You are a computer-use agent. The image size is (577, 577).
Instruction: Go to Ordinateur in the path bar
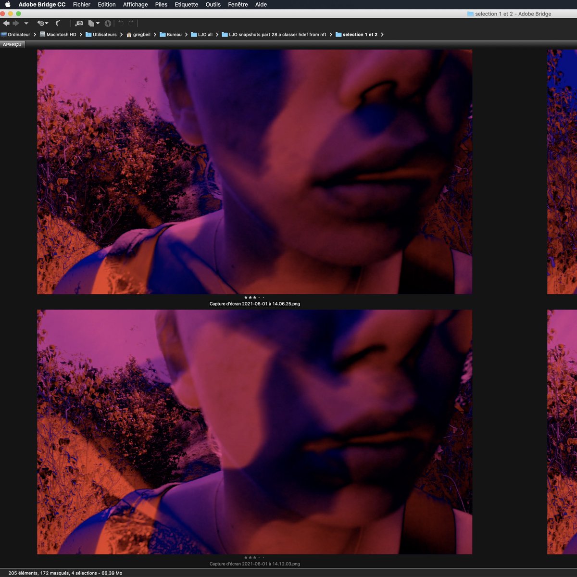[15, 35]
